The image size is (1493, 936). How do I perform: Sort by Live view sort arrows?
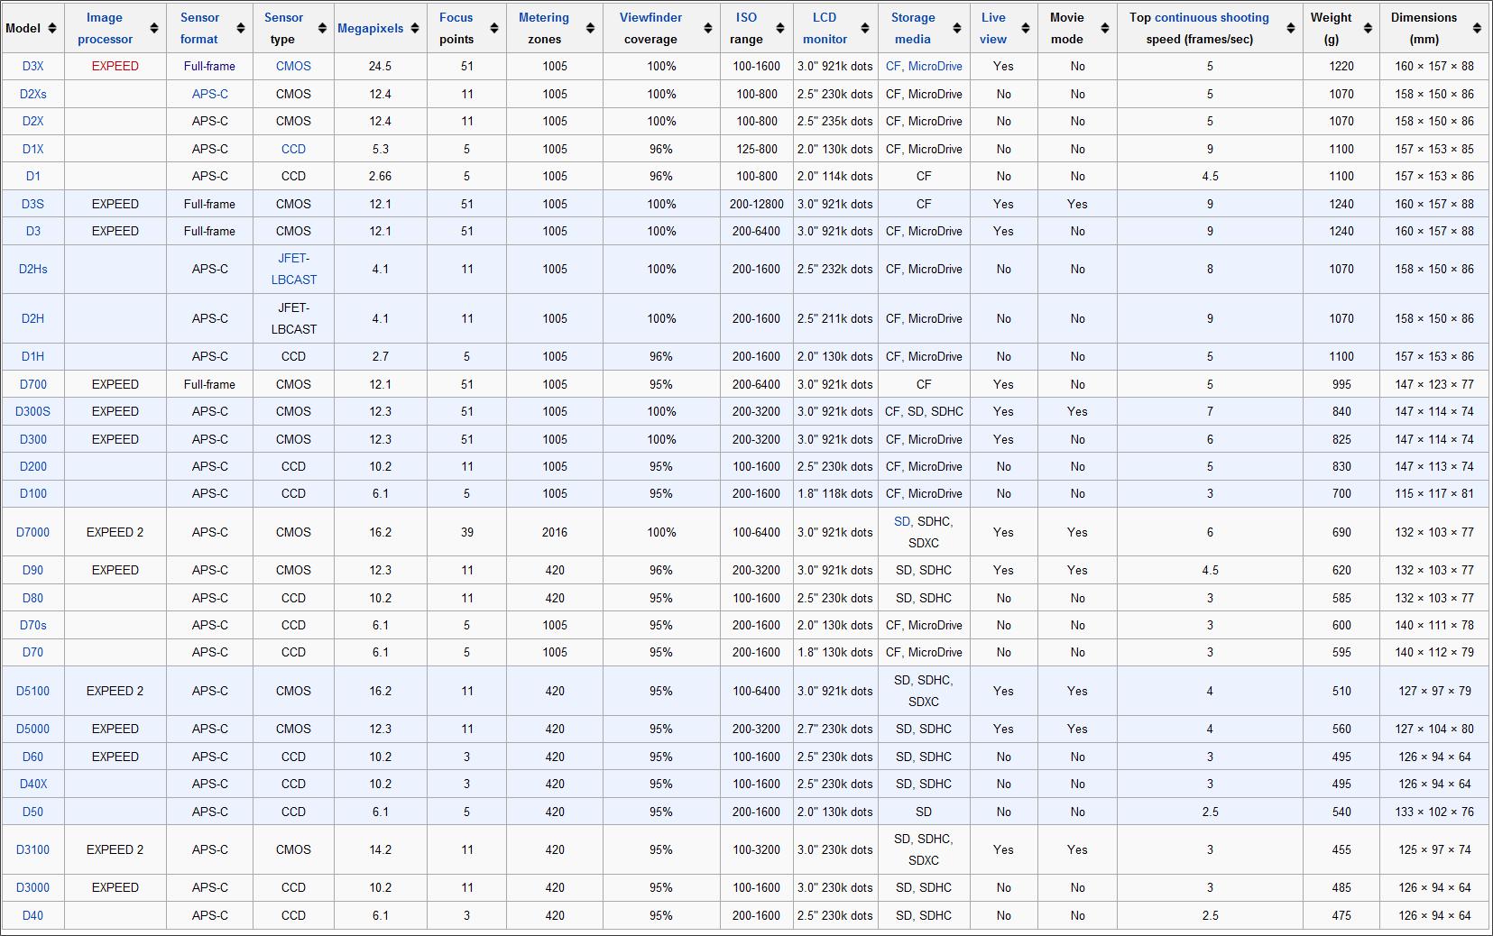coord(1026,28)
